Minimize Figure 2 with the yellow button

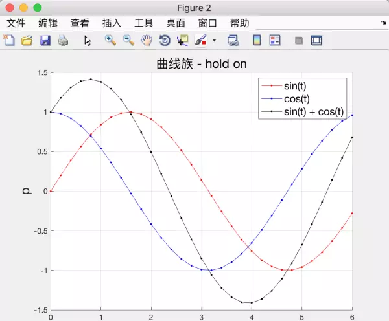coord(23,8)
